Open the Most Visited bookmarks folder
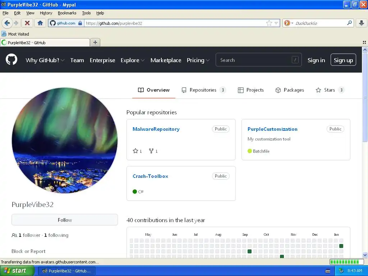Viewport: 368px width, 276px height. (15, 34)
